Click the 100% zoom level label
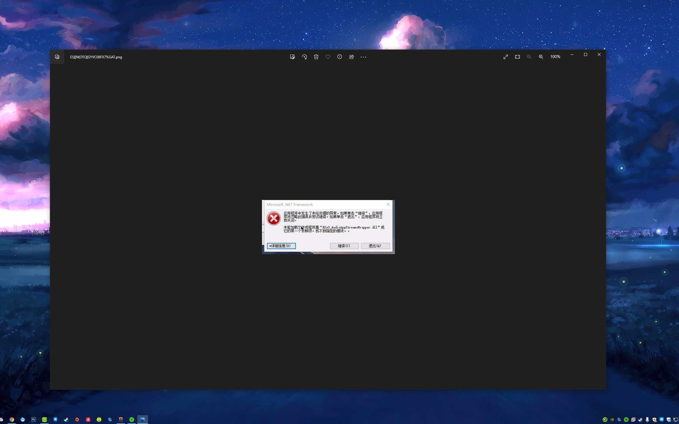 pos(555,57)
